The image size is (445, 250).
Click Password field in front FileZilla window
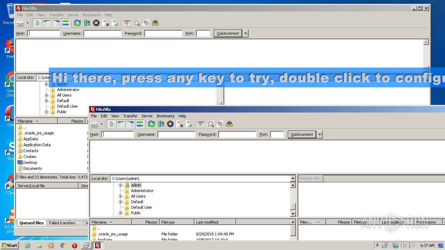click(237, 134)
